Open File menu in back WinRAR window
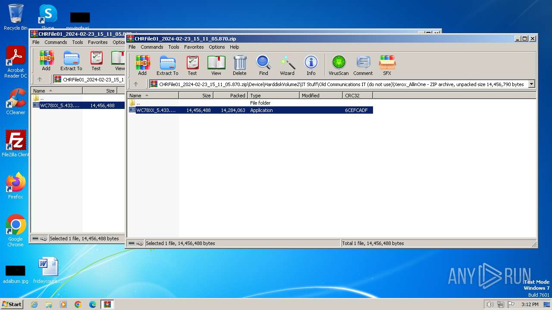 point(36,42)
